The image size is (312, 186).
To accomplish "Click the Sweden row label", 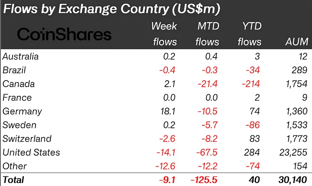I will [x=20, y=125].
